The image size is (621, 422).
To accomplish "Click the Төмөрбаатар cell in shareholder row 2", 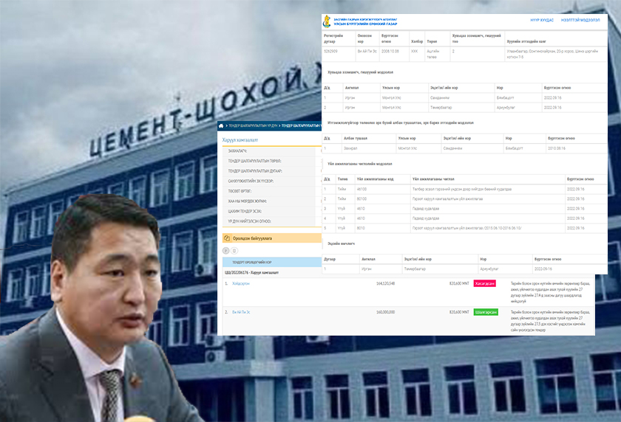I will point(441,108).
